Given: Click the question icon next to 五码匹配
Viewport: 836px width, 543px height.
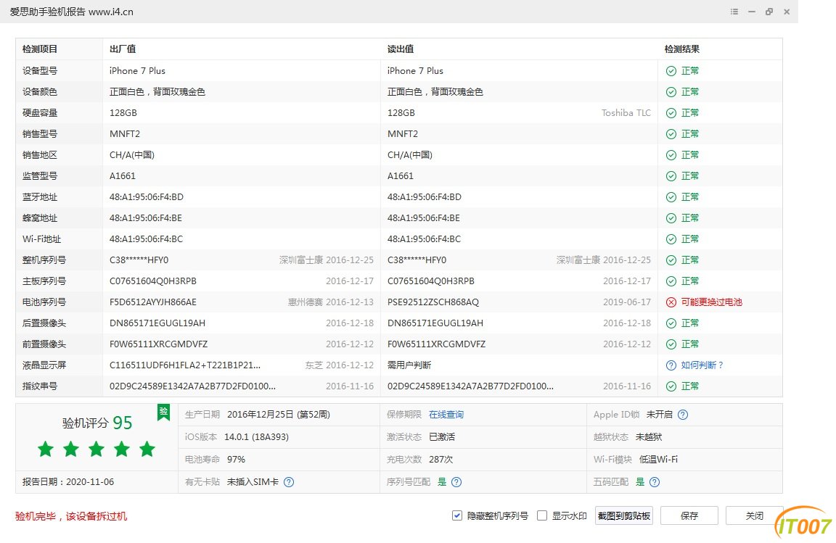Looking at the screenshot, I should pos(655,482).
